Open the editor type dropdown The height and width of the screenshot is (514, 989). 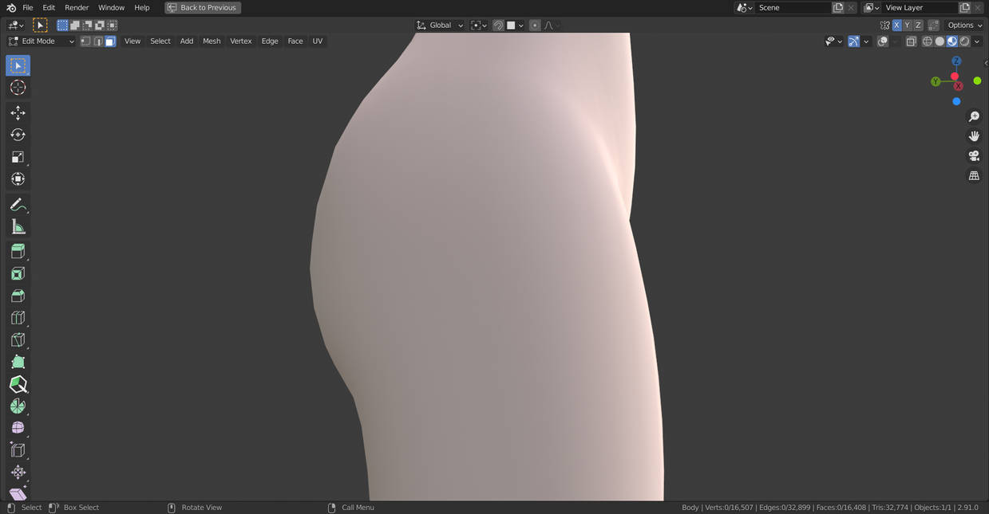16,26
